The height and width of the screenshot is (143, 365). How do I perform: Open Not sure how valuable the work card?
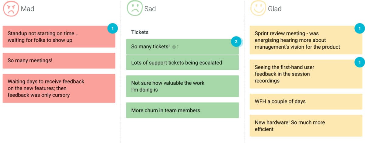(182, 86)
